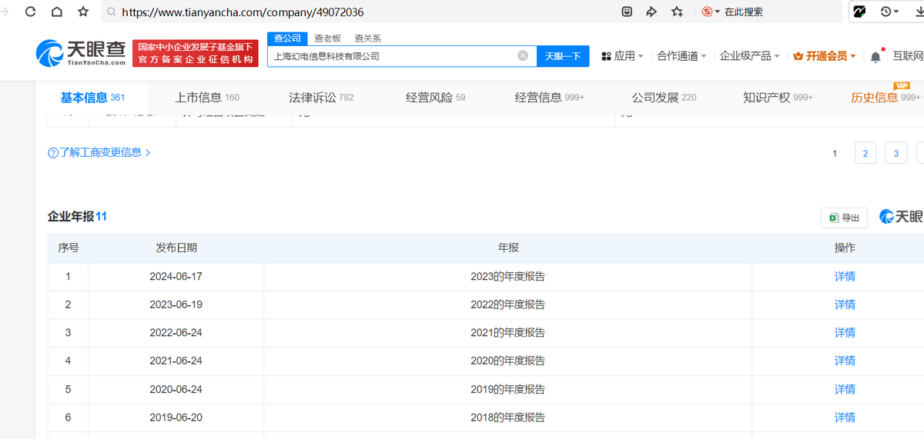Clear the company search box with X icon

(x=523, y=55)
